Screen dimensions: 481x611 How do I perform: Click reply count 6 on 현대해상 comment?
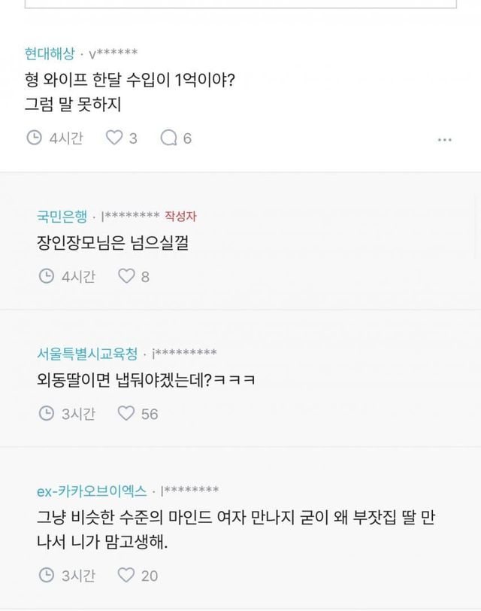187,138
